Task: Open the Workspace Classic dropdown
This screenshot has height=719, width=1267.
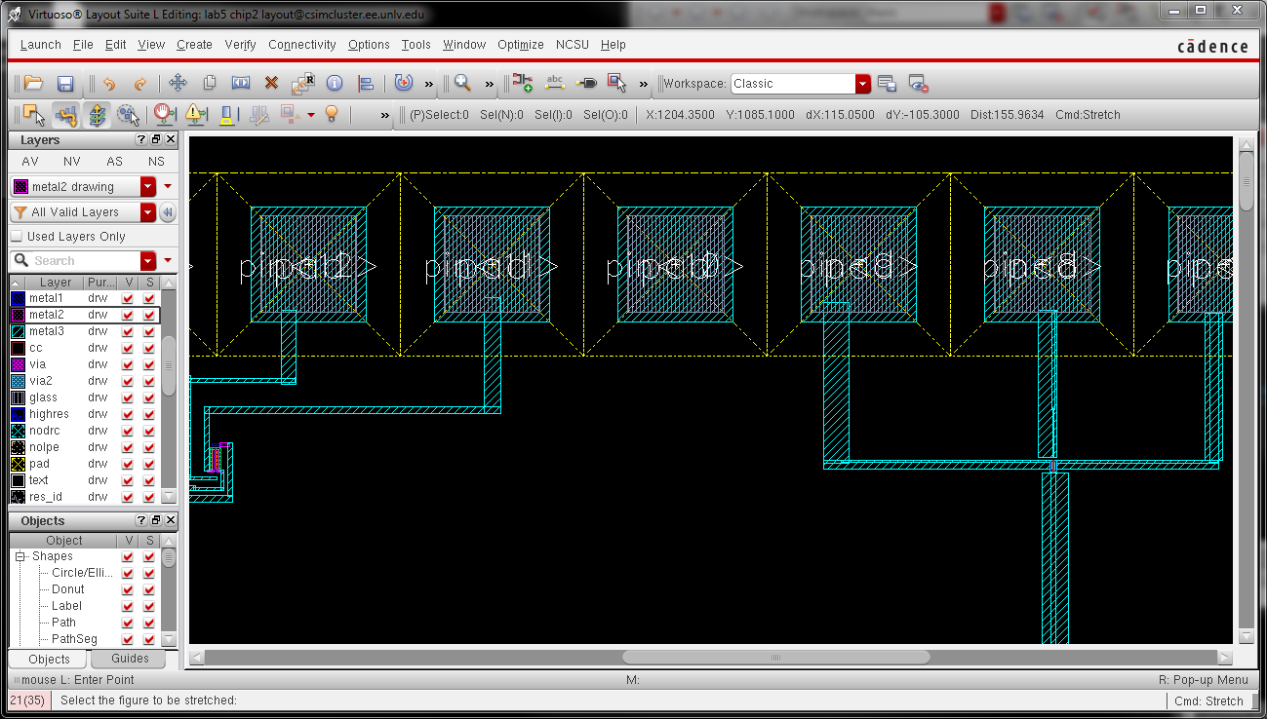Action: pos(862,84)
